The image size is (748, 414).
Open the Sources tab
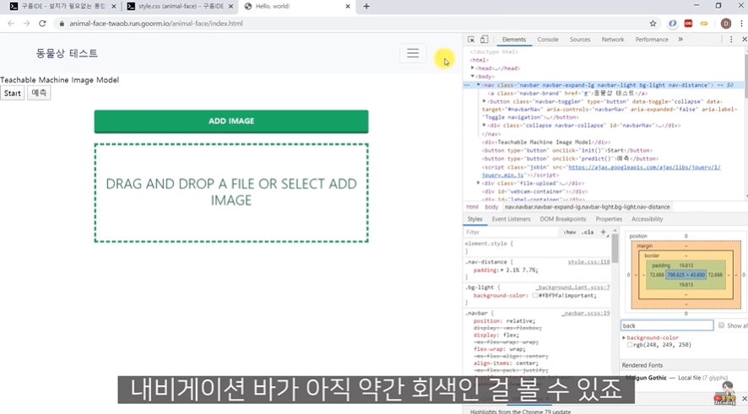point(580,40)
